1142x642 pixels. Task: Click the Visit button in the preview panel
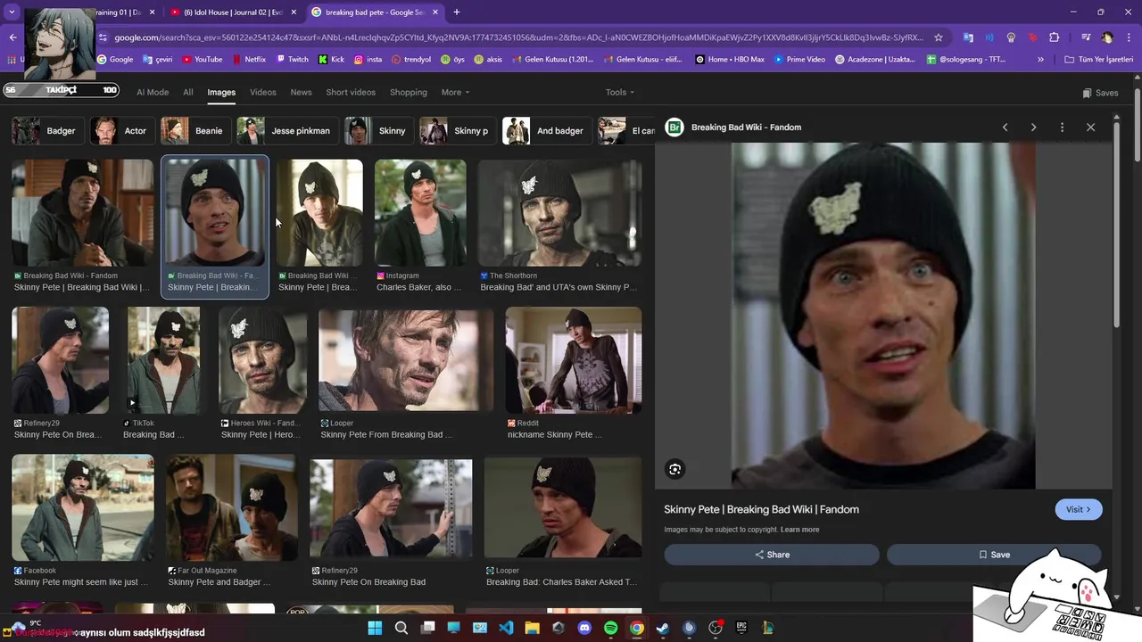pyautogui.click(x=1079, y=509)
